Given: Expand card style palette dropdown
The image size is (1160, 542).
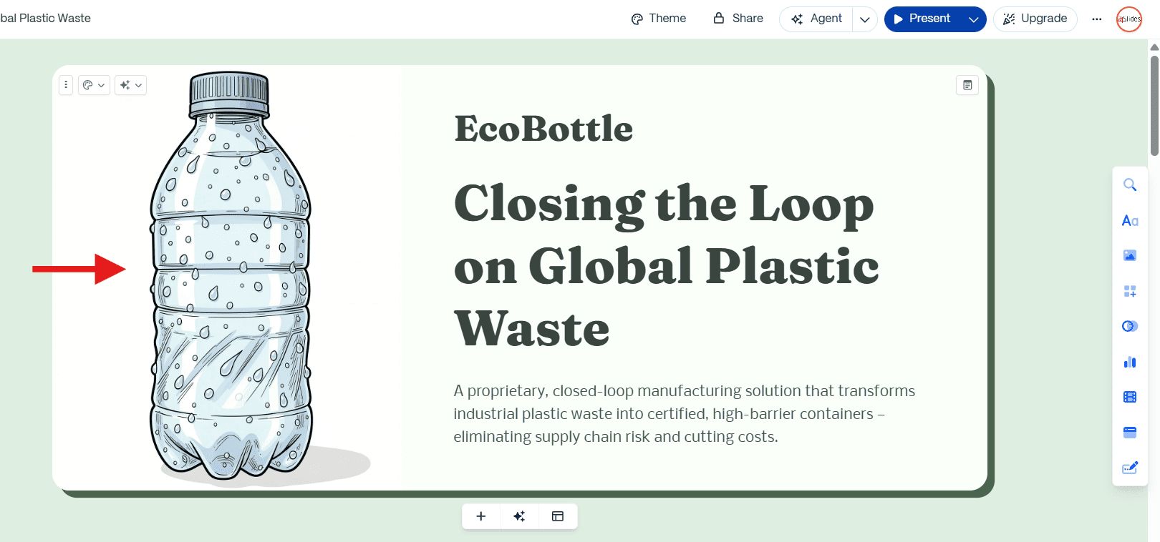Looking at the screenshot, I should (x=94, y=85).
